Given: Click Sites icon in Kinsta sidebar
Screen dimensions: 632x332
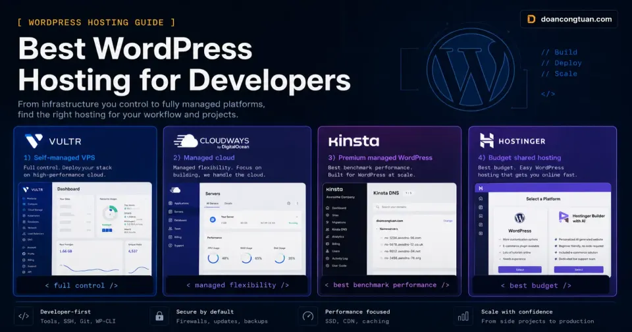Looking at the screenshot, I should (x=327, y=215).
